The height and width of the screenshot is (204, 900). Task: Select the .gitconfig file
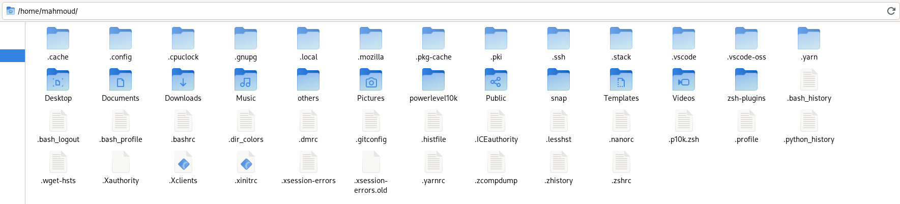371,122
